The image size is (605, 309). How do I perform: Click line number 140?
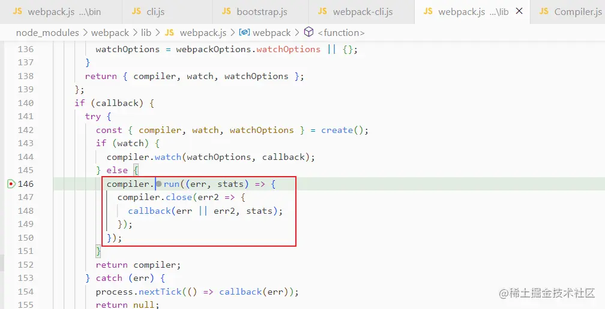26,103
